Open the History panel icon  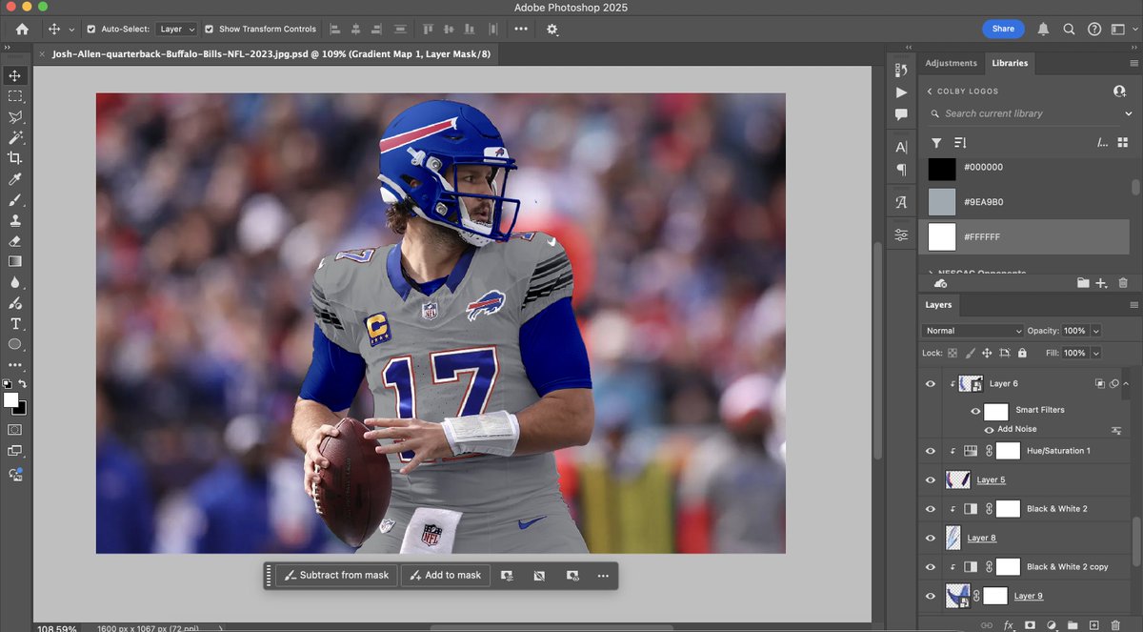(901, 70)
